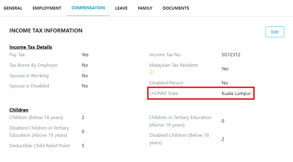Open the Family tab
The width and height of the screenshot is (293, 162).
(145, 8)
